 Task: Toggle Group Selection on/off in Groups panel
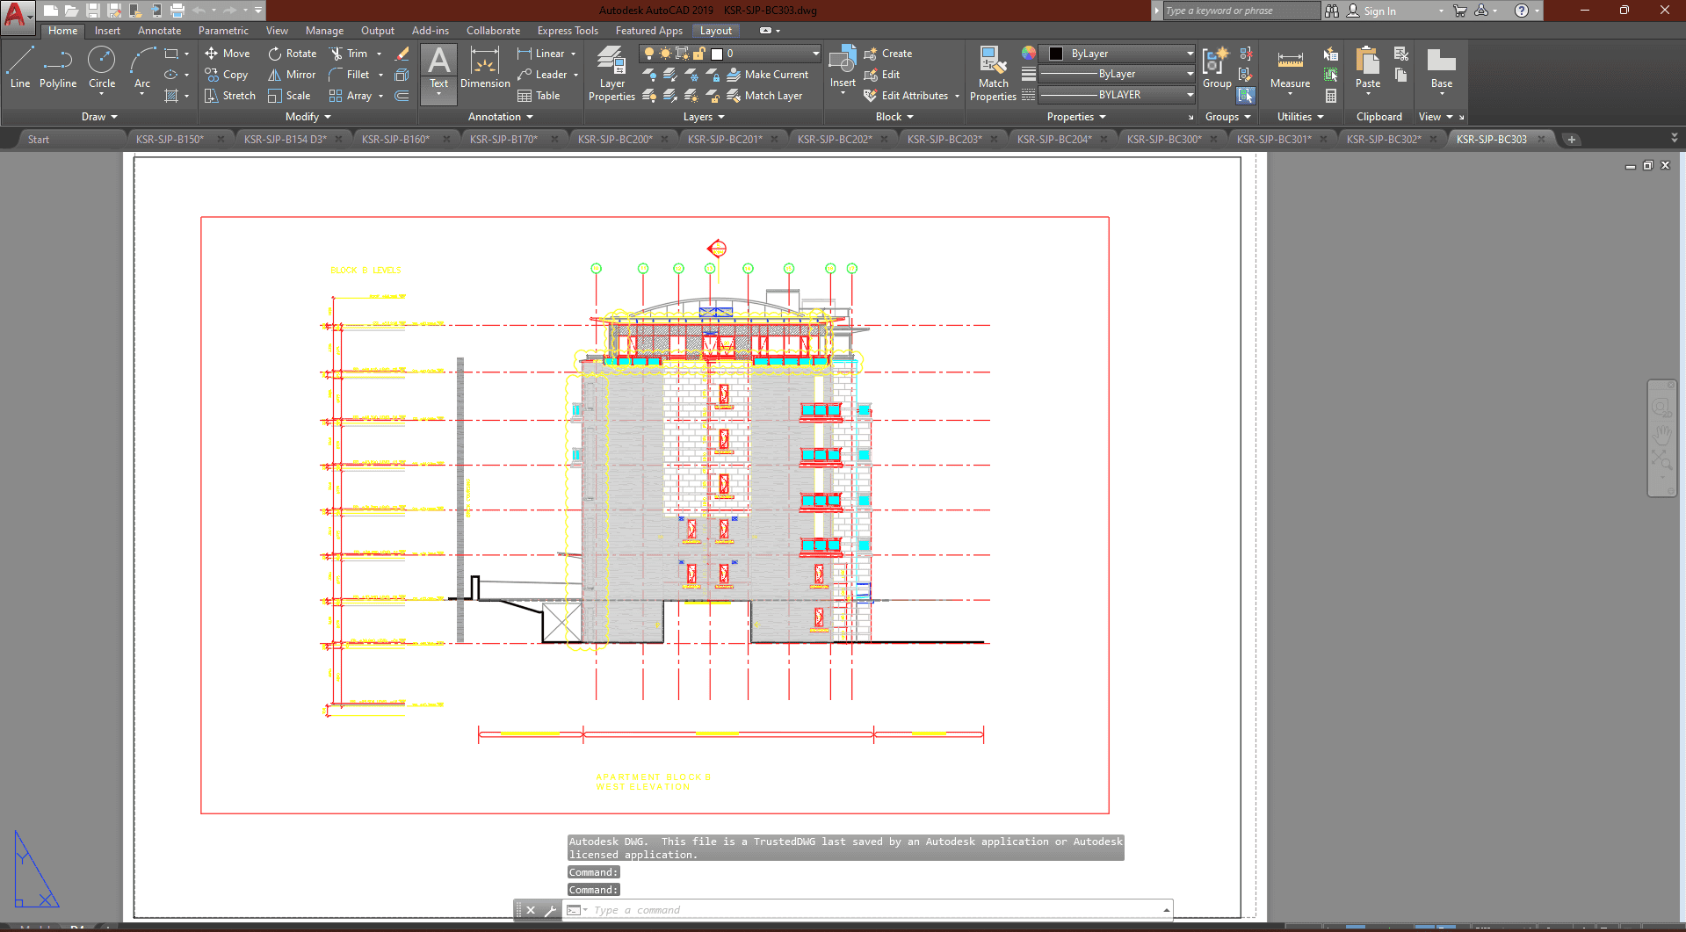click(1246, 95)
